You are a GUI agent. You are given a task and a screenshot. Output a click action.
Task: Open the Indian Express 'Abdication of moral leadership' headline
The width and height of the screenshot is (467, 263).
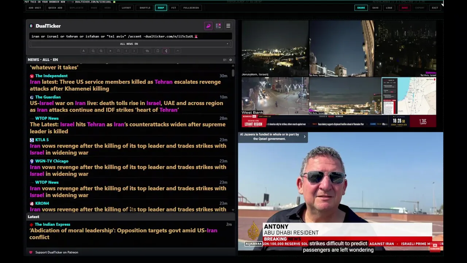coord(123,234)
